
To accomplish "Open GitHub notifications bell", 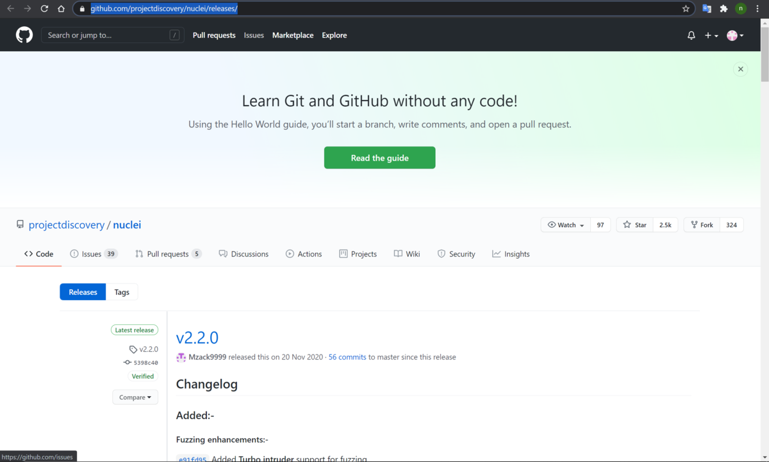I will click(691, 35).
